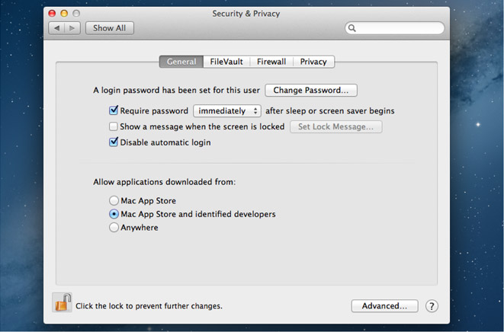Zoom the window with the green button
504x332 pixels.
coord(76,14)
